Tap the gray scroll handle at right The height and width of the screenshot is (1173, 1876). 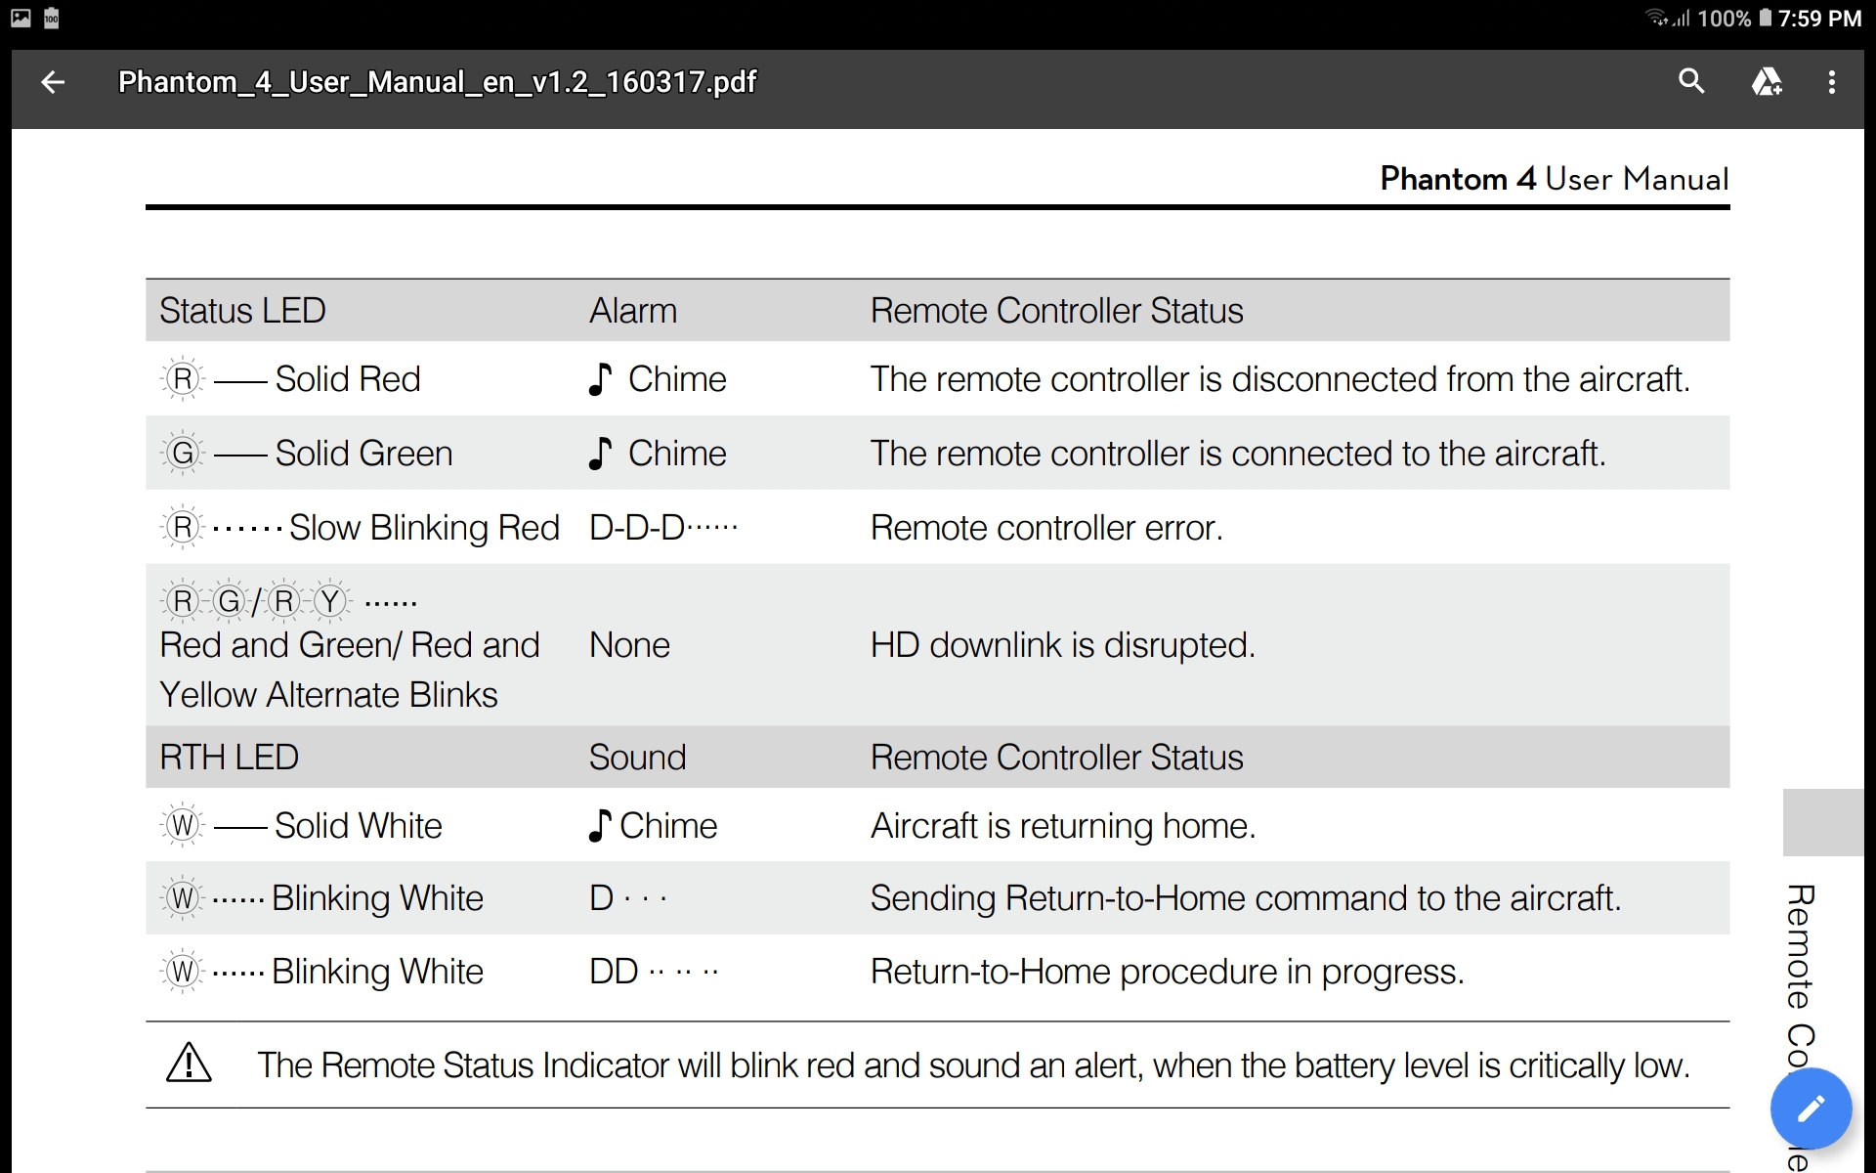coord(1823,822)
